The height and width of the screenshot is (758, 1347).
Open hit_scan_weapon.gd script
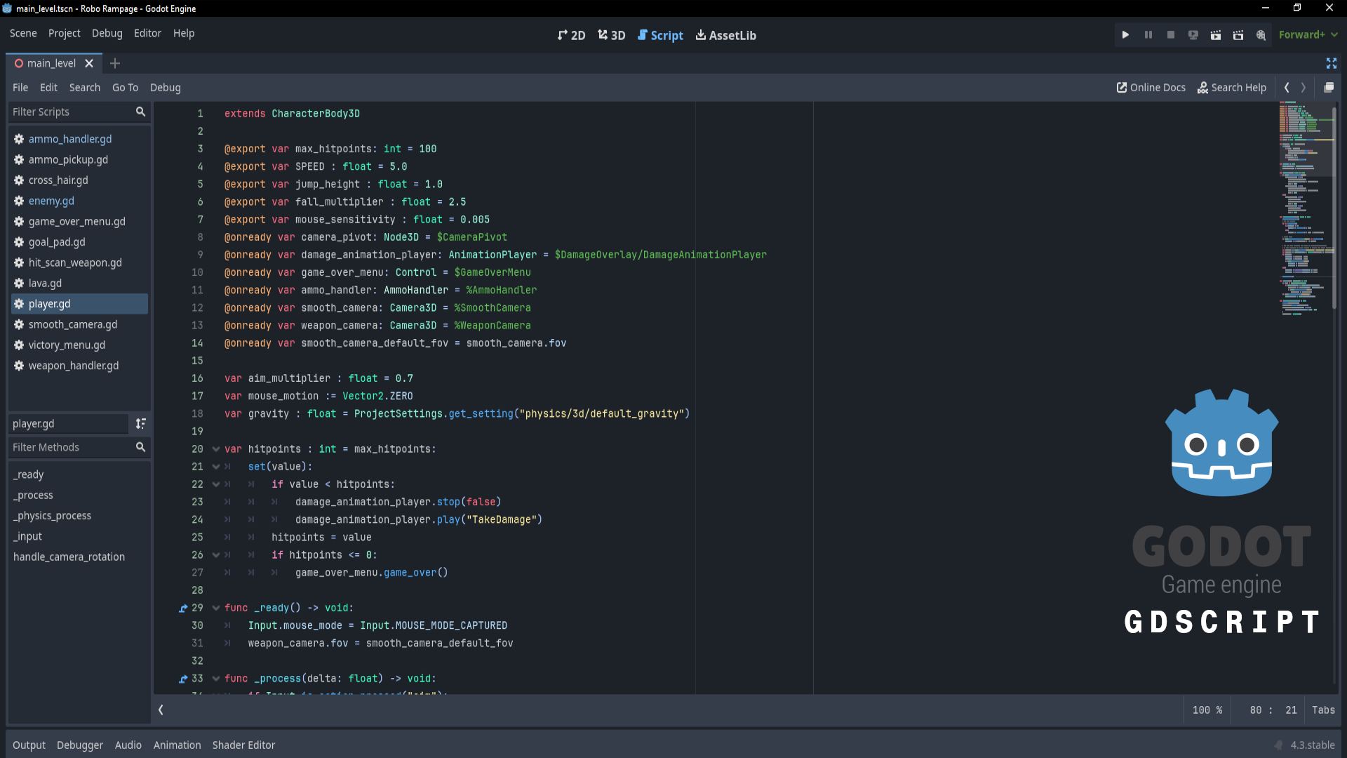pos(79,262)
